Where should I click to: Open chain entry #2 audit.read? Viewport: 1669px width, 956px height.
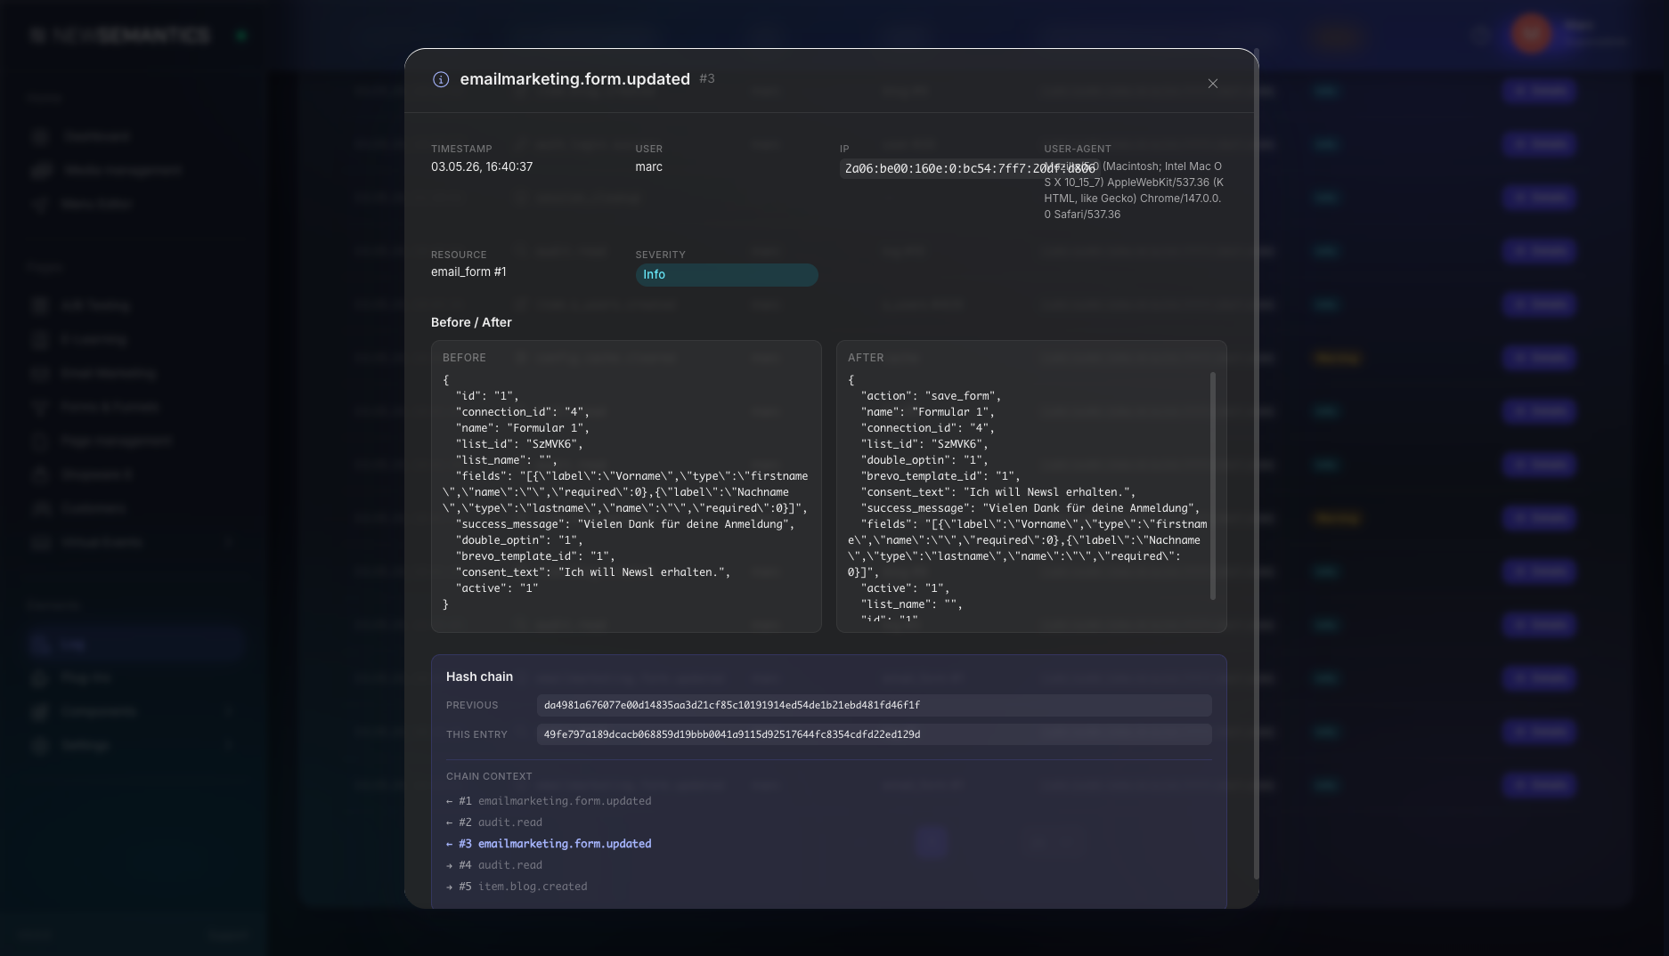tap(494, 822)
